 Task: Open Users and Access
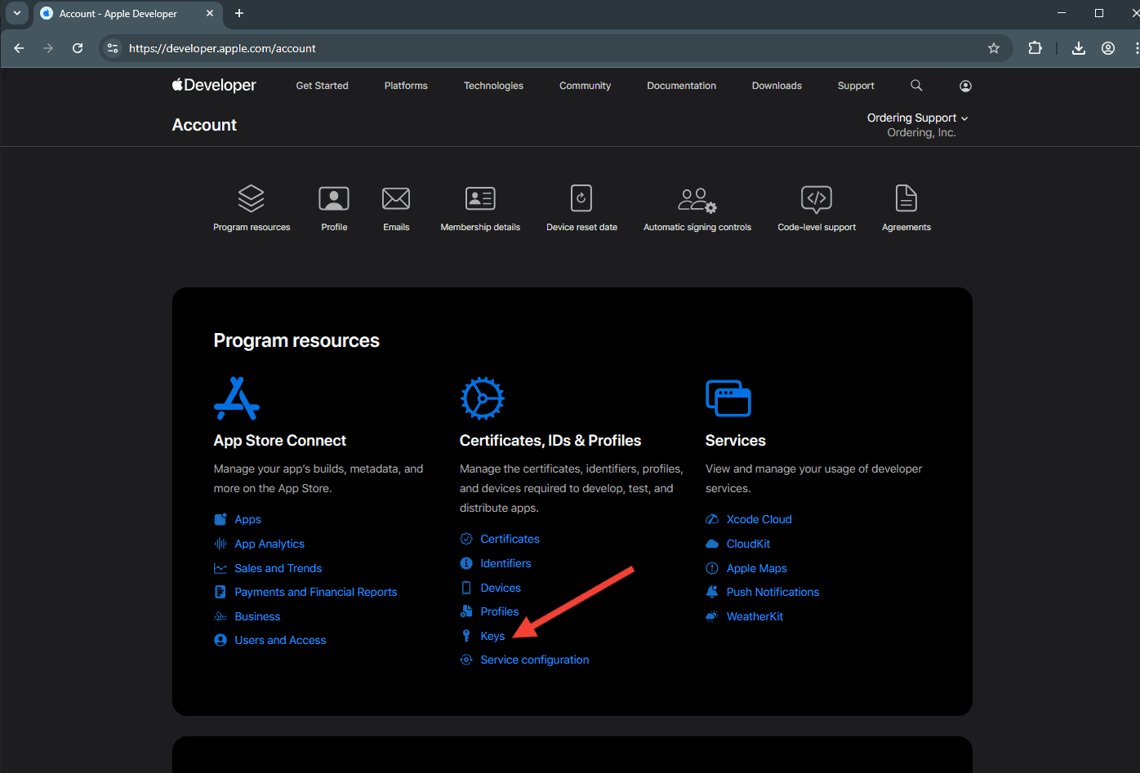280,640
